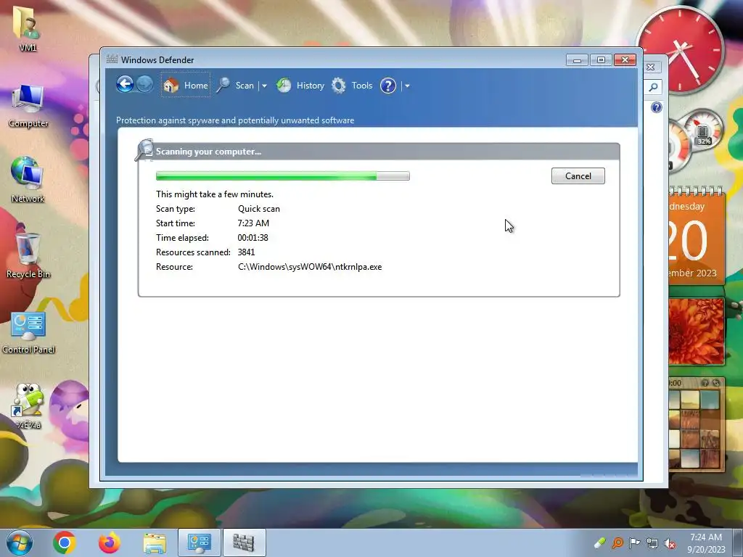The width and height of the screenshot is (743, 557).
Task: Click the picture puzzle gadget
Action: (696, 424)
